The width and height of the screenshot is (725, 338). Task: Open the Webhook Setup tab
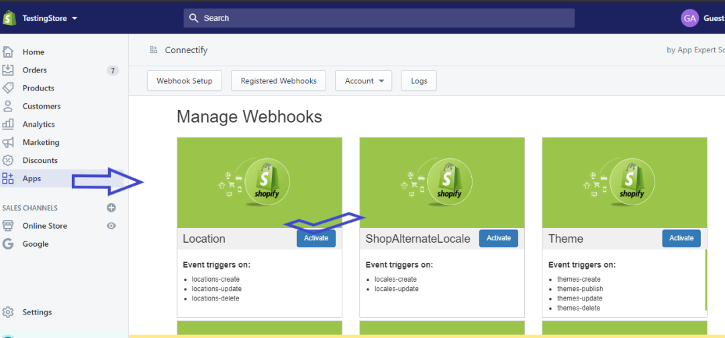(185, 80)
